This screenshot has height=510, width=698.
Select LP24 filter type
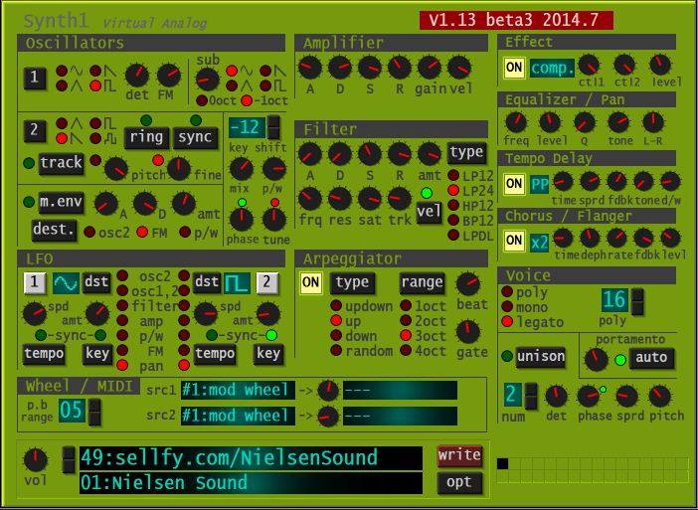point(453,190)
